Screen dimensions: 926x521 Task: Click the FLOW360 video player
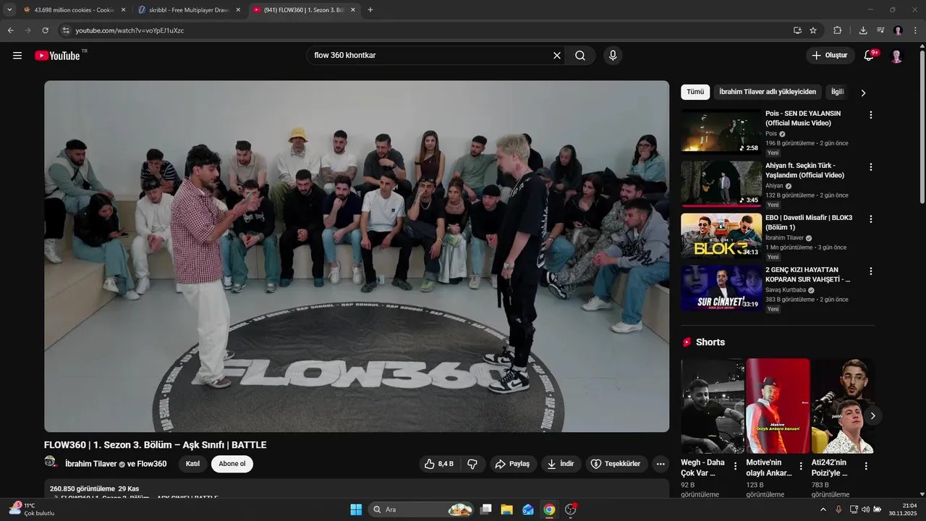[357, 256]
